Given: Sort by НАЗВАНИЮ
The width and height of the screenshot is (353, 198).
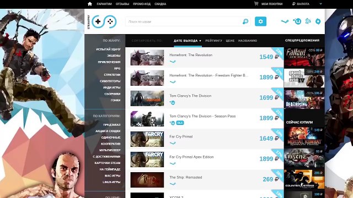Looking at the screenshot, I should (x=248, y=41).
